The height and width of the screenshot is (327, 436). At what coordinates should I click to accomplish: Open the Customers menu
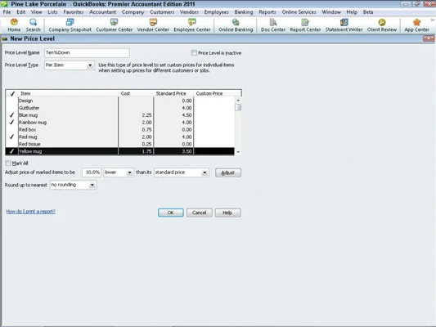pyautogui.click(x=162, y=12)
